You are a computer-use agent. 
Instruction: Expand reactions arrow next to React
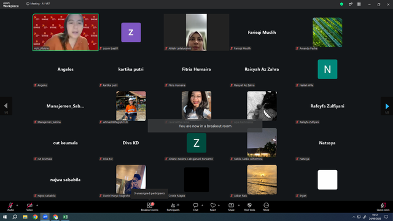click(219, 205)
